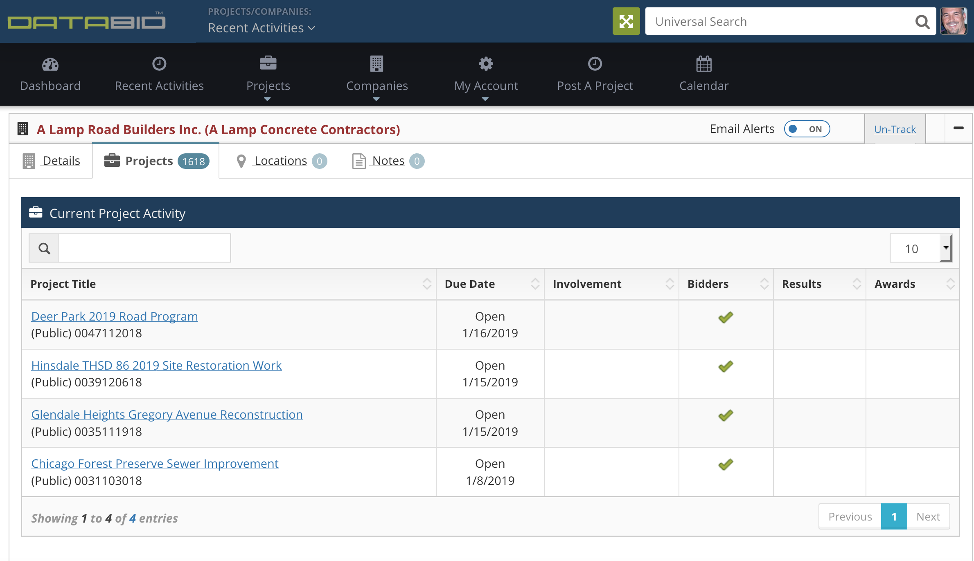Click the Previous pagination button
Image resolution: width=974 pixels, height=561 pixels.
click(x=850, y=516)
